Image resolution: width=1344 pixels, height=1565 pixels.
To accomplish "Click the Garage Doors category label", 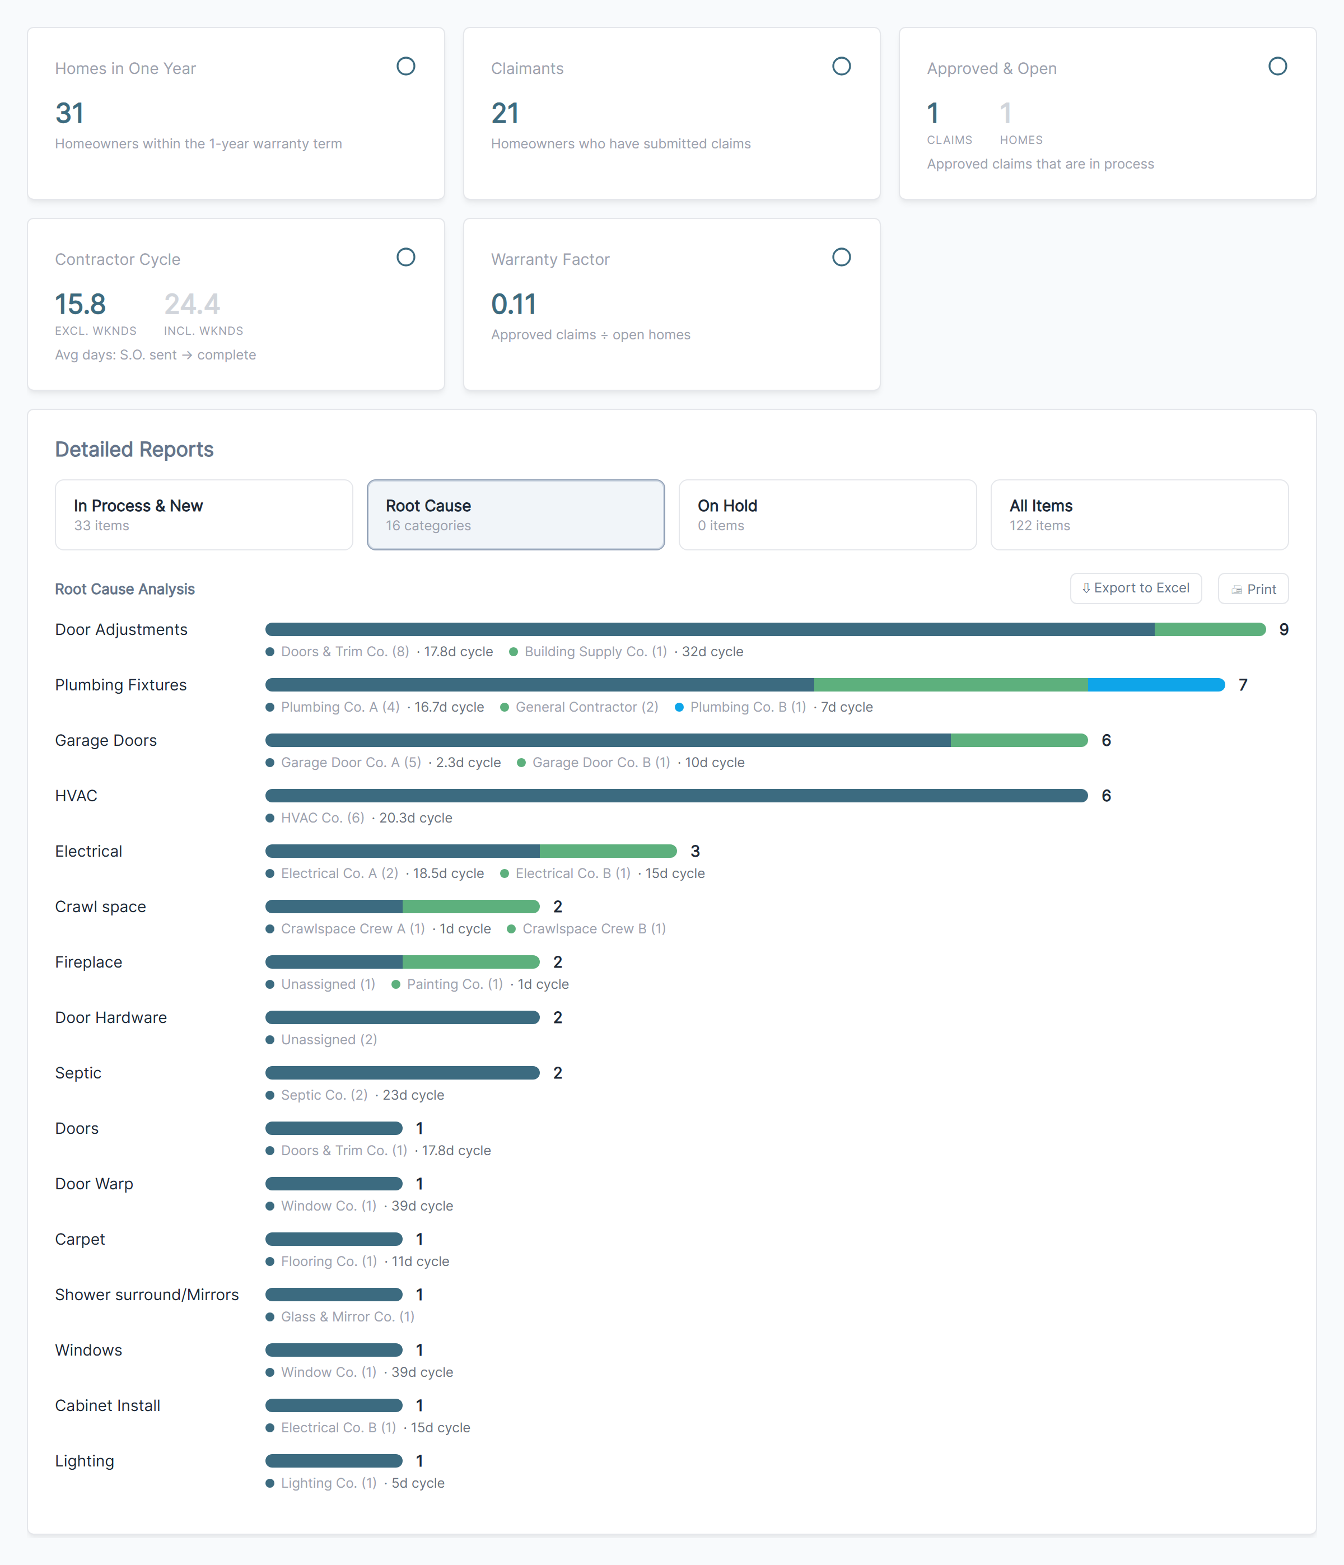I will click(106, 740).
